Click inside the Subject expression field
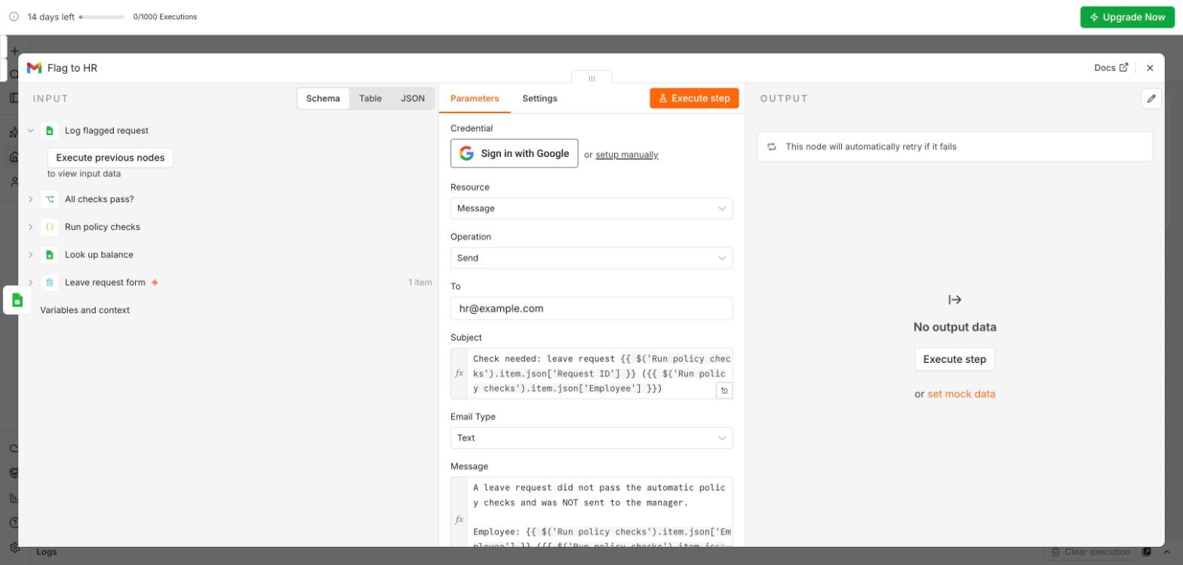1183x565 pixels. tap(600, 373)
